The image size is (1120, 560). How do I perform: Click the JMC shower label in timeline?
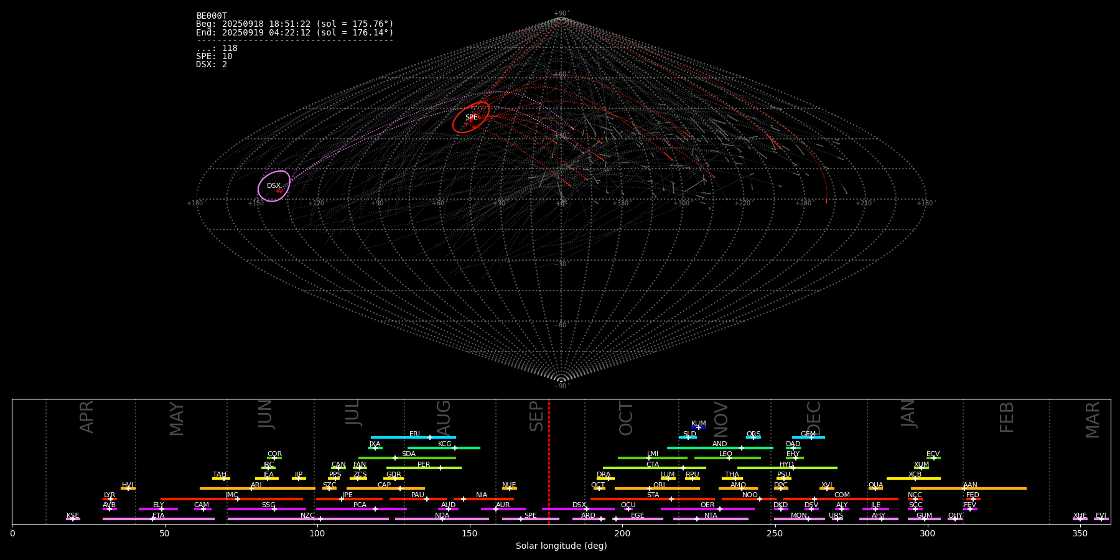click(x=231, y=495)
